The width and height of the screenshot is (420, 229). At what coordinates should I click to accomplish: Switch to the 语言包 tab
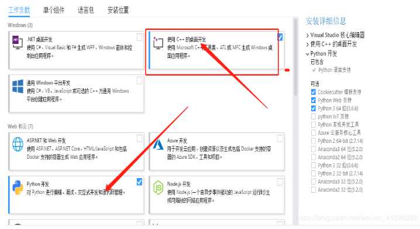click(86, 10)
